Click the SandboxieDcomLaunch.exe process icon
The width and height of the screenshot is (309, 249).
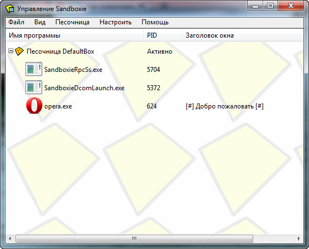(34, 87)
